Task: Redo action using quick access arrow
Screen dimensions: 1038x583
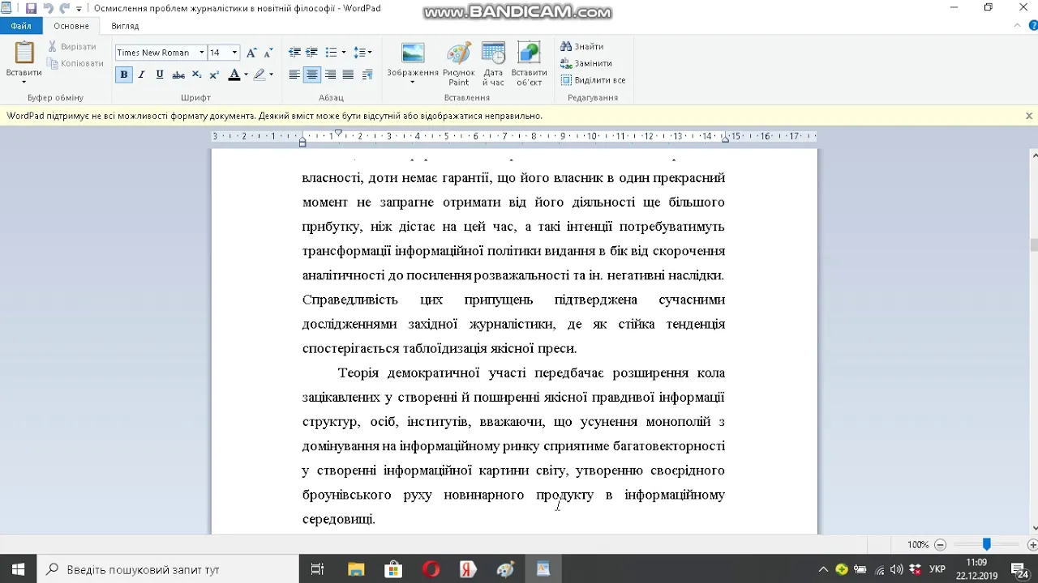Action: (65, 8)
